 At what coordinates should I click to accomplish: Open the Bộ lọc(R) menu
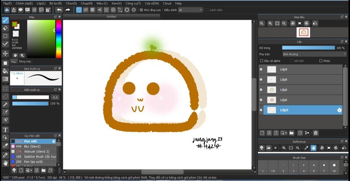point(56,3)
